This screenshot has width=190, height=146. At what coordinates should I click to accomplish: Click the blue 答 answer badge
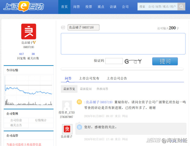[79, 127]
